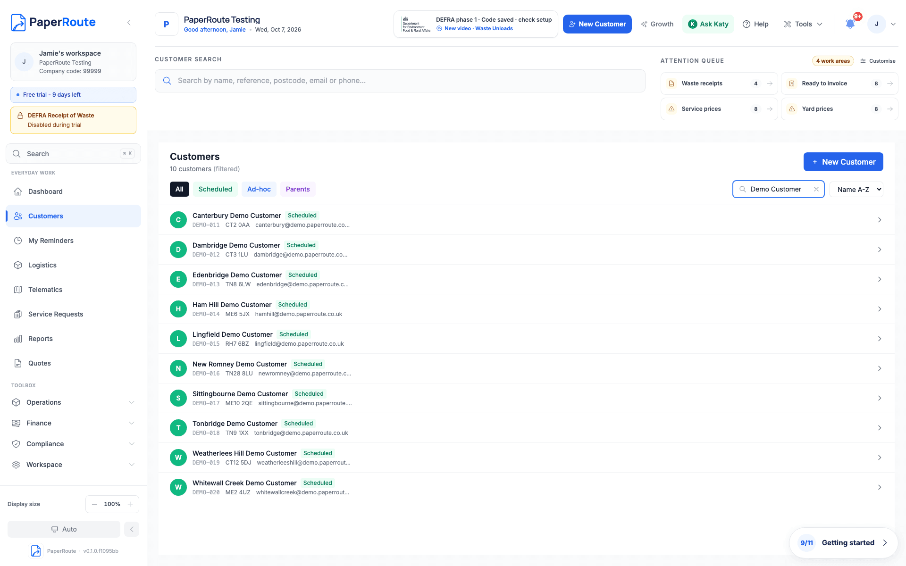Open Growth from top bar
906x566 pixels.
pyautogui.click(x=657, y=24)
